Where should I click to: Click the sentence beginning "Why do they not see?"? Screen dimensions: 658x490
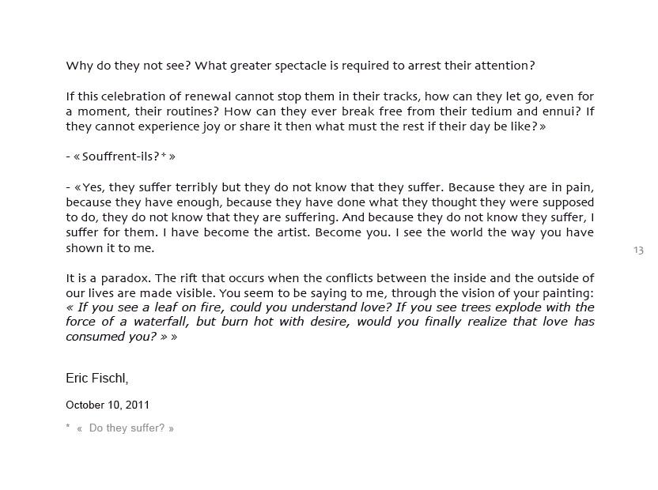pyautogui.click(x=301, y=66)
